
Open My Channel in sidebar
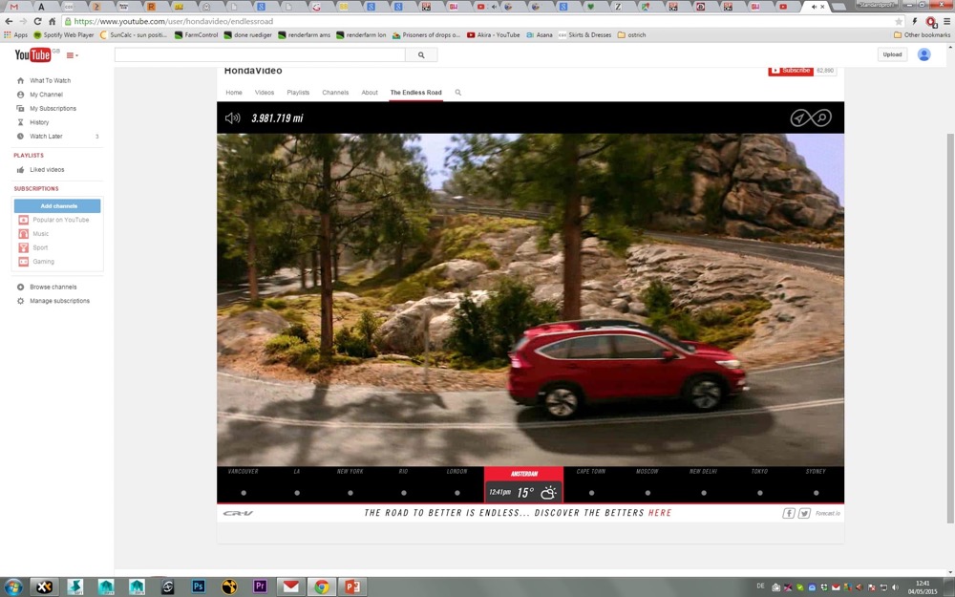(x=46, y=95)
